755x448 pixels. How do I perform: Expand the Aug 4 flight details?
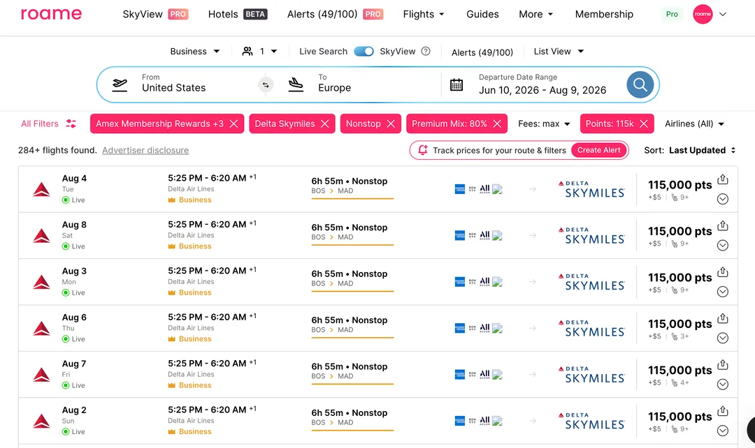pos(722,199)
